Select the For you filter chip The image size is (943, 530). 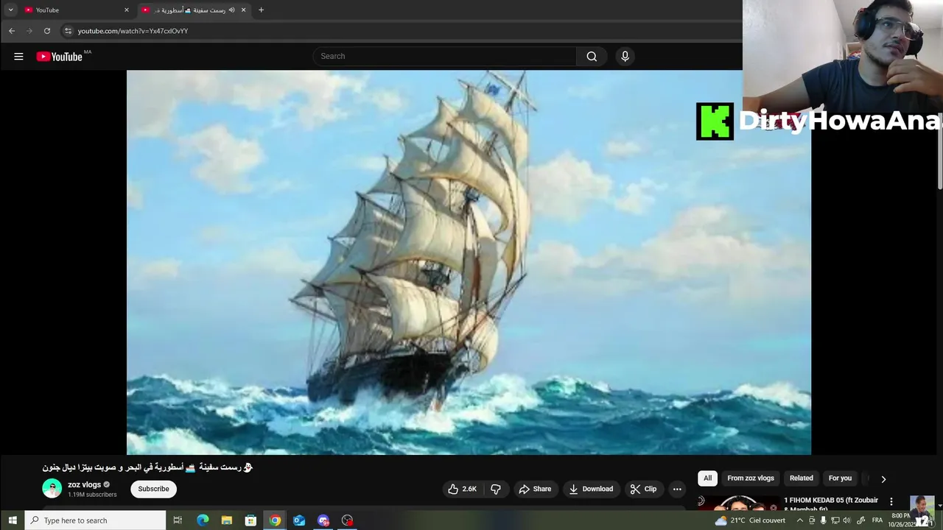point(840,478)
